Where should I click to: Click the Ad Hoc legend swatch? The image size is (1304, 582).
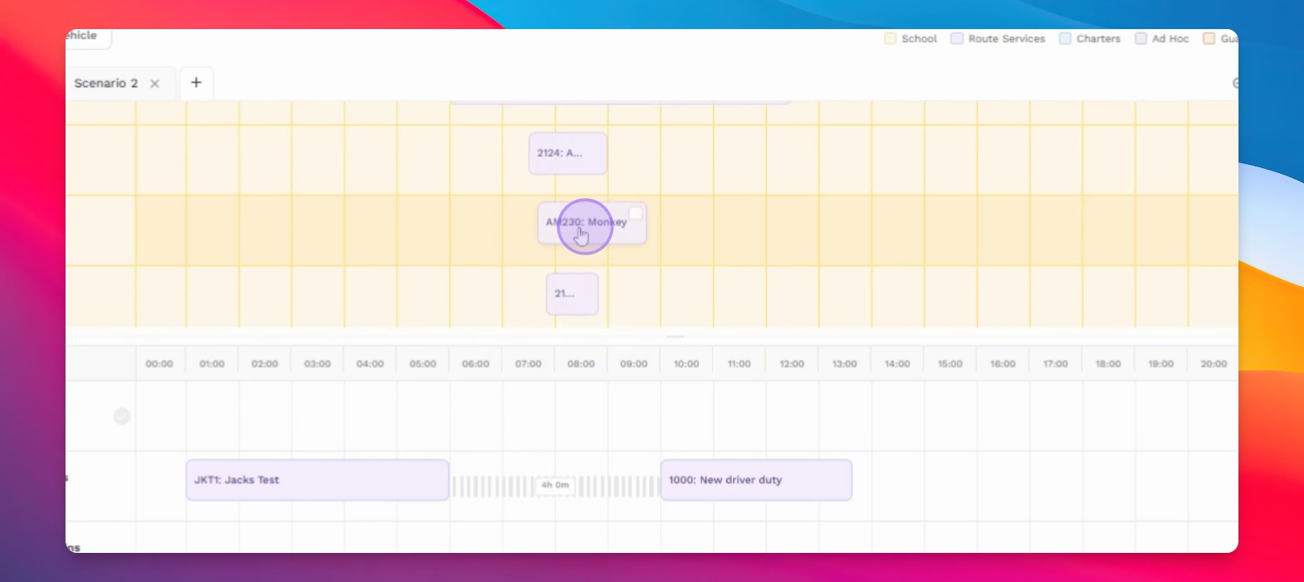click(x=1141, y=39)
